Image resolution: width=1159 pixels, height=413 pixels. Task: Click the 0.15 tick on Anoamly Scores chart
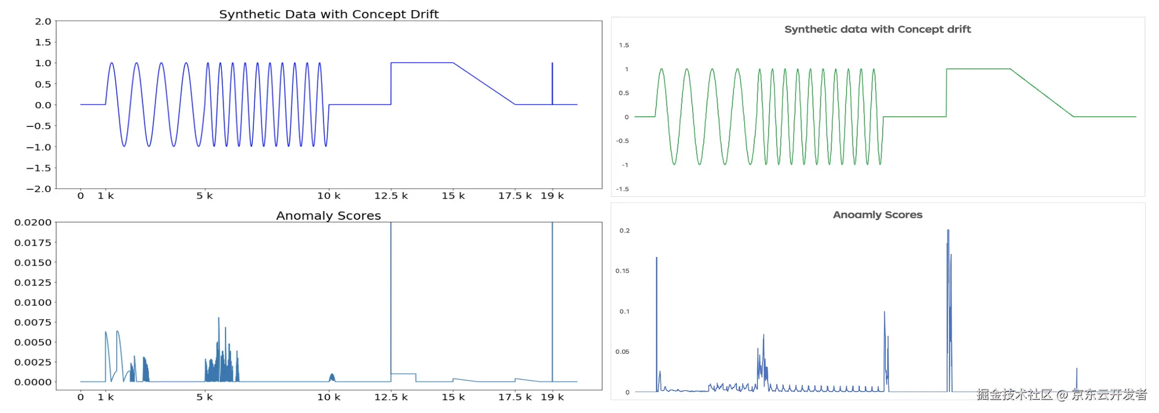[622, 271]
